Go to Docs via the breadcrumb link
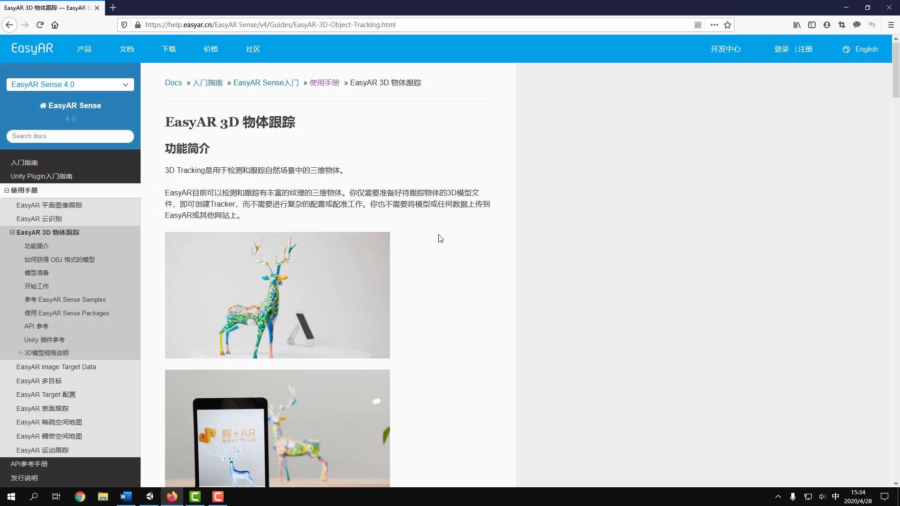 click(x=173, y=82)
